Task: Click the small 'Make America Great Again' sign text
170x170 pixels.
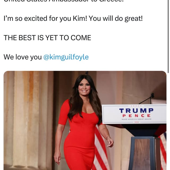Action: 136,119
